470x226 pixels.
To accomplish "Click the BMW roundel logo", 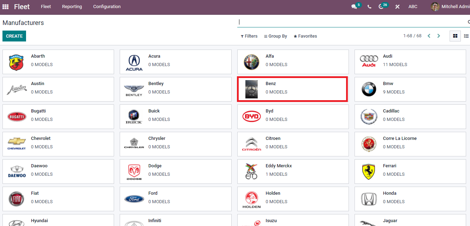I will tap(369, 89).
